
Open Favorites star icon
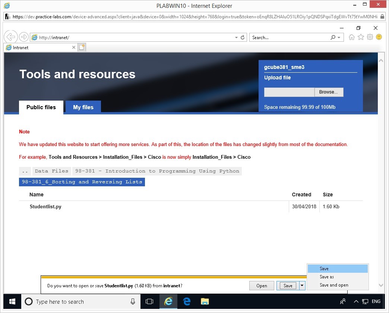pyautogui.click(x=361, y=37)
